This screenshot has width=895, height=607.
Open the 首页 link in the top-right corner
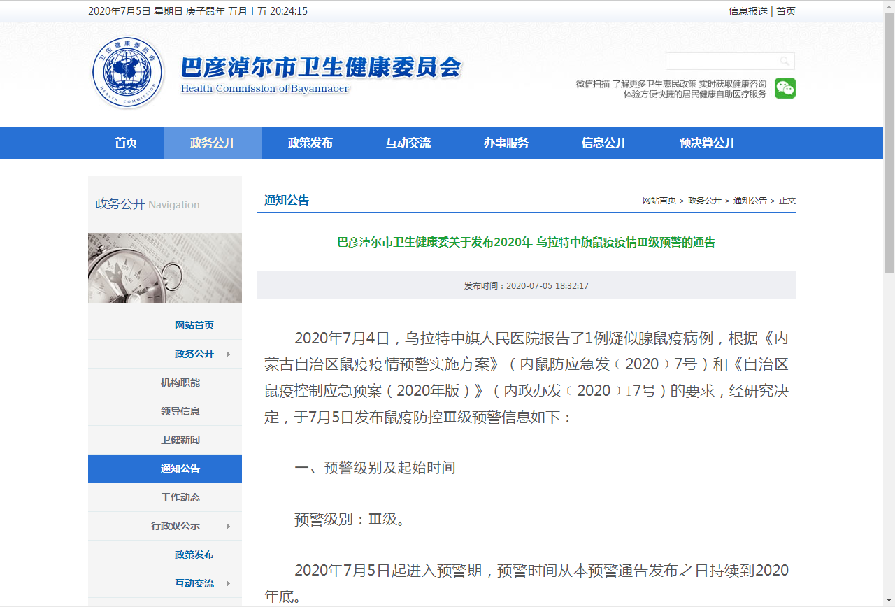pyautogui.click(x=786, y=11)
